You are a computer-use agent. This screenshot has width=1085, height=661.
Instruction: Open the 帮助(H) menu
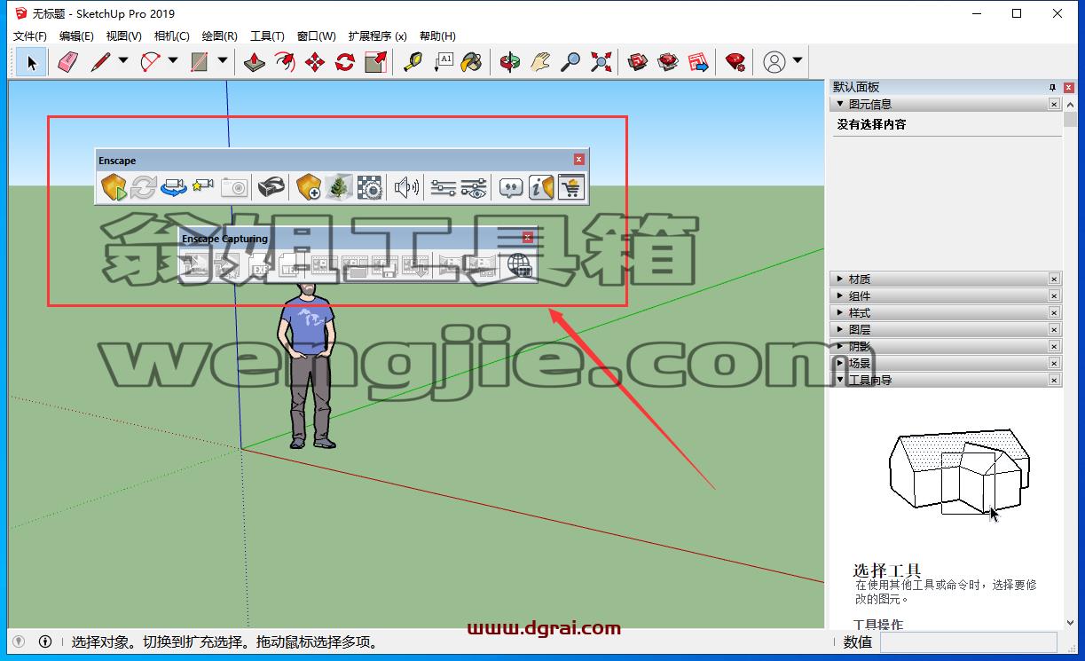[x=437, y=36]
